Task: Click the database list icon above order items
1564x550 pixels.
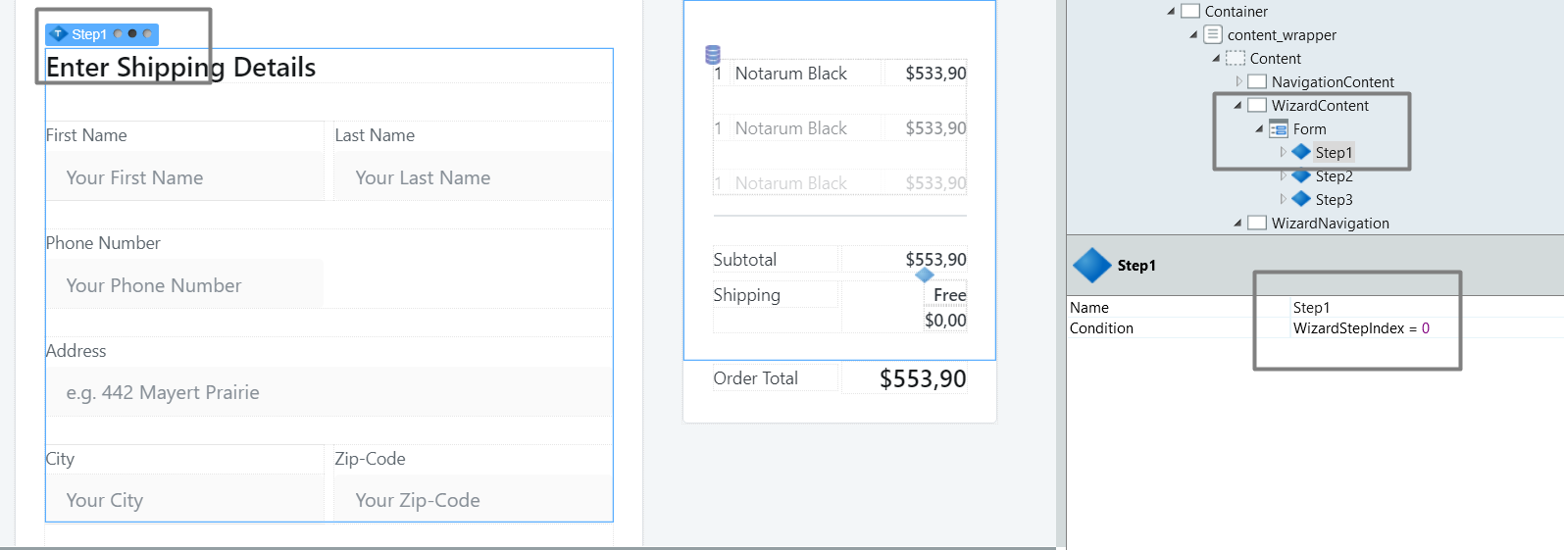Action: tap(713, 55)
